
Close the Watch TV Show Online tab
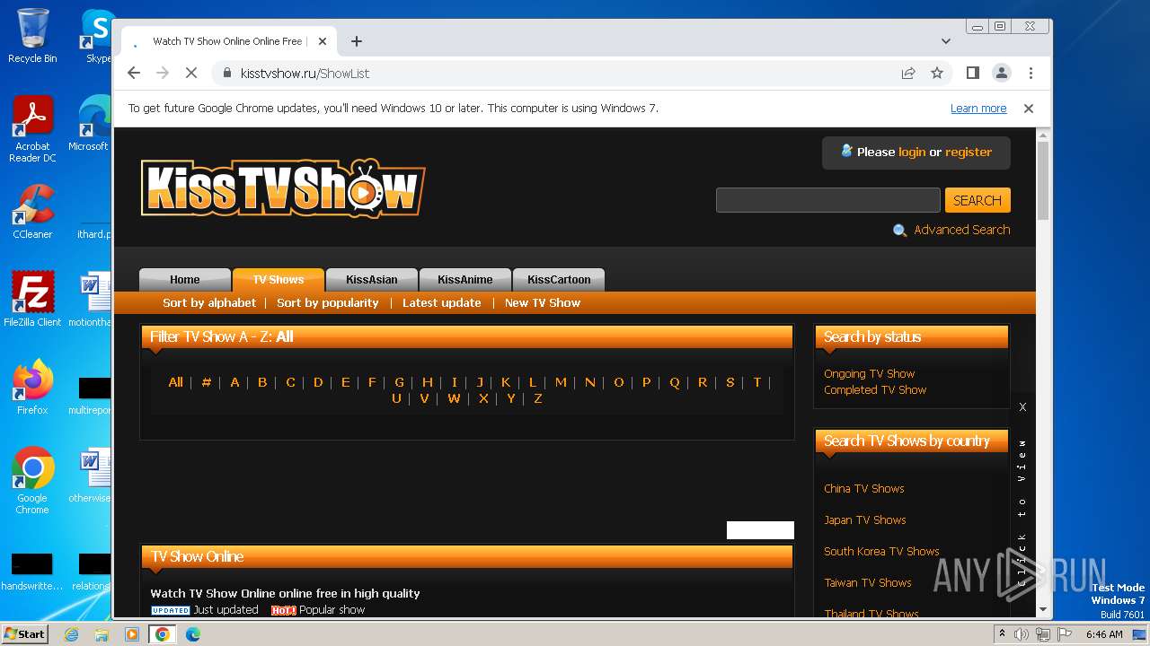tap(323, 41)
